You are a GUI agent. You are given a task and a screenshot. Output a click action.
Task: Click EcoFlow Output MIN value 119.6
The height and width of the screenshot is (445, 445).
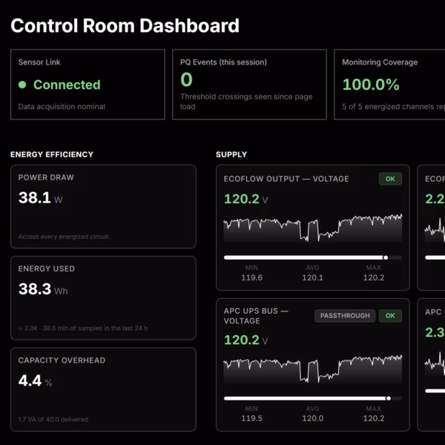tap(251, 277)
